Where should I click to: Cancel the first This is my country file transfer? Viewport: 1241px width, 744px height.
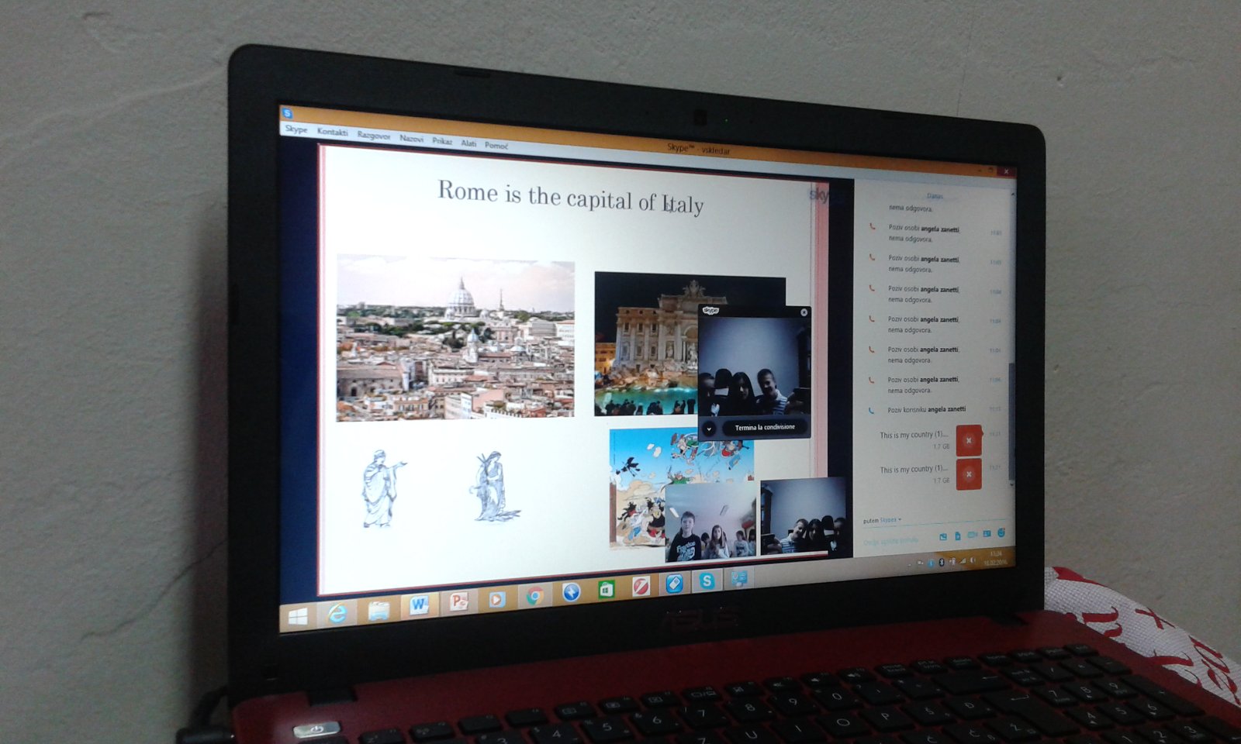pyautogui.click(x=969, y=440)
